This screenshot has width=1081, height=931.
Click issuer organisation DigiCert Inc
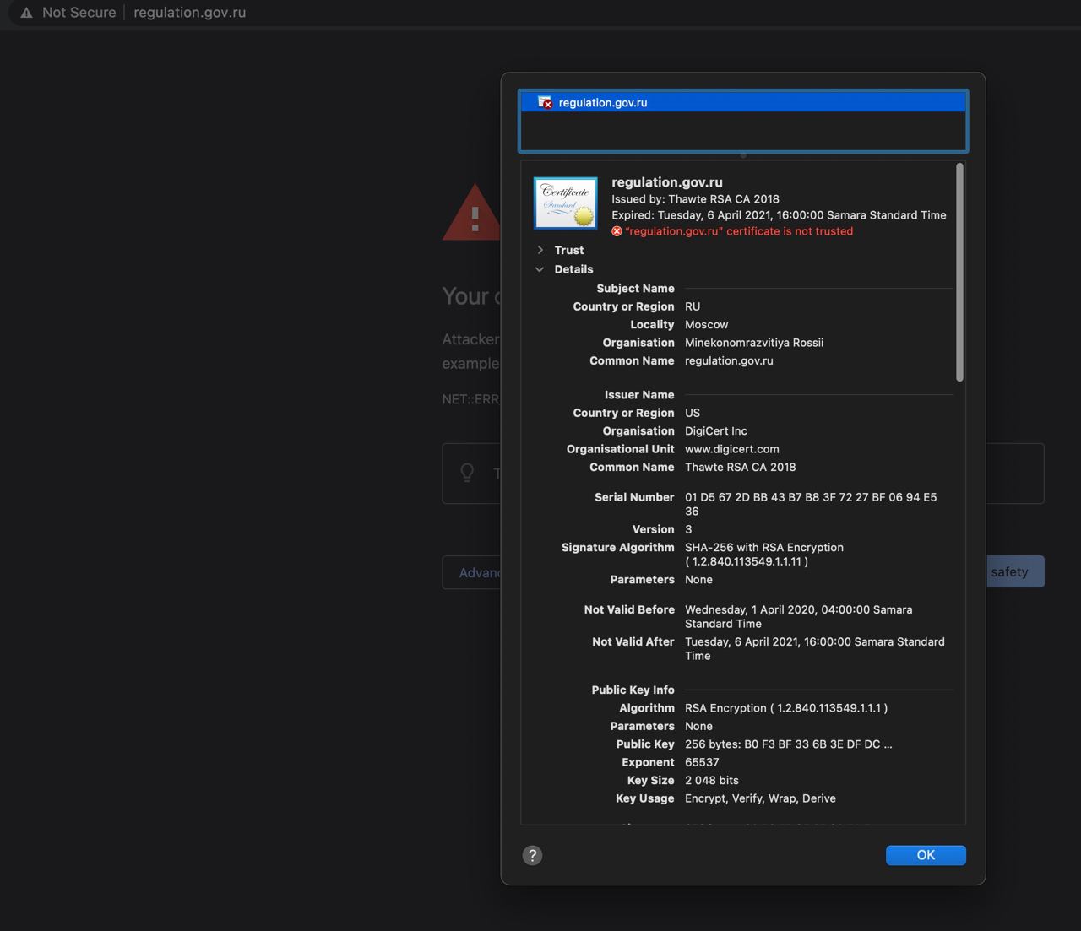[716, 431]
